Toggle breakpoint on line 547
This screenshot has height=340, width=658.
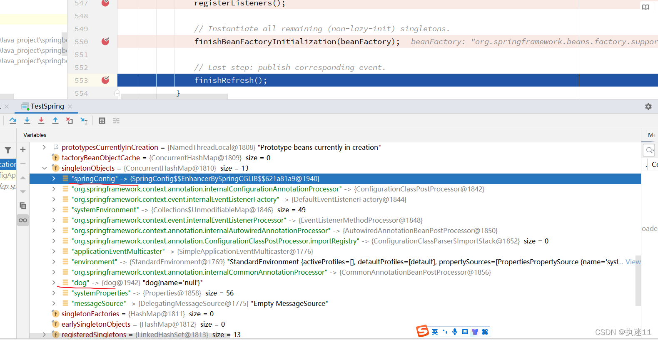coord(105,3)
